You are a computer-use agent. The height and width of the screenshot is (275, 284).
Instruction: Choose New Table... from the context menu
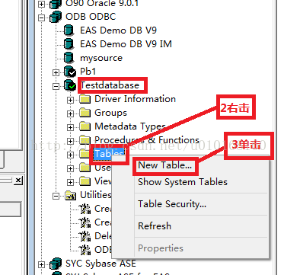click(x=164, y=165)
